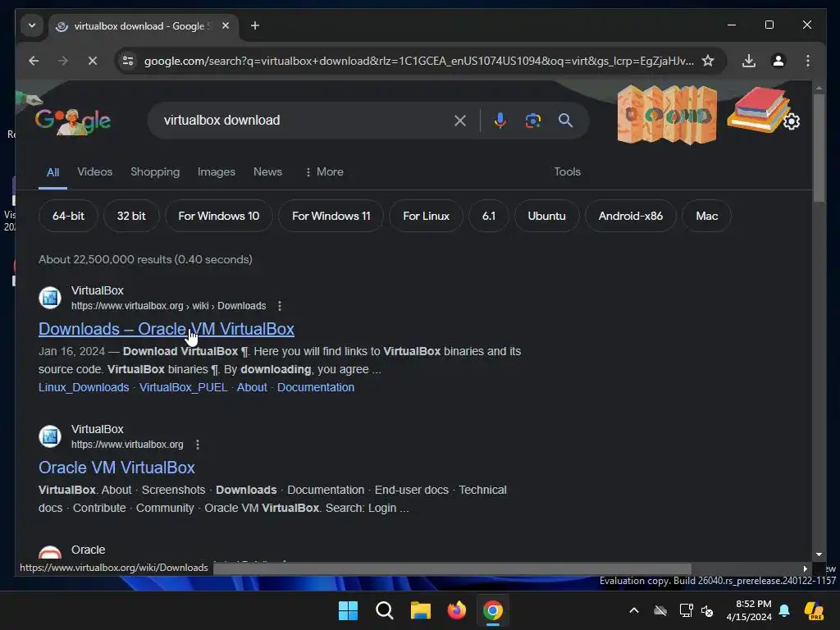Open Downloads – Oracle VM VirtualBox result
The image size is (840, 630).
pos(166,329)
